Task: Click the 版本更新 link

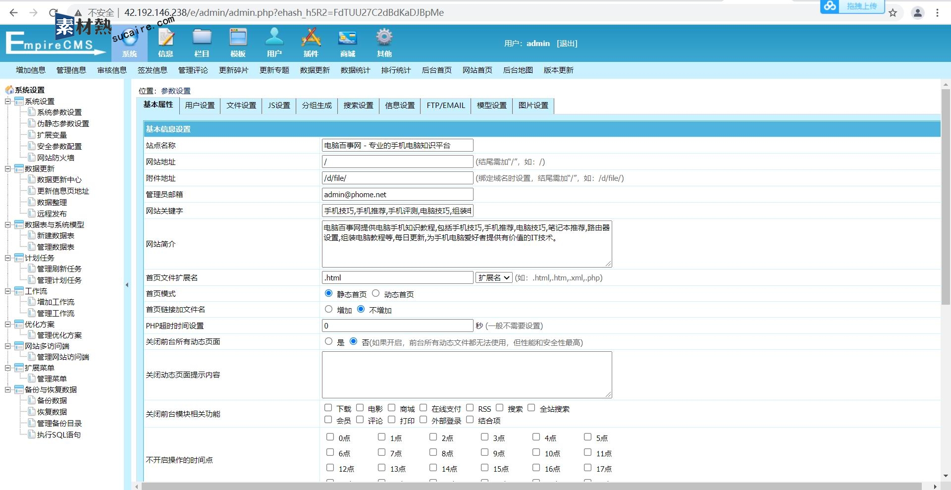Action: 559,70
